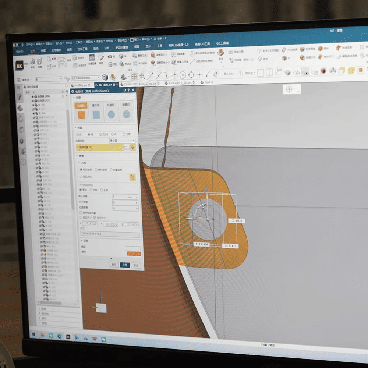Select the 面 (face) object radio button
Viewport: 368px width, 368px height.
(x=89, y=134)
